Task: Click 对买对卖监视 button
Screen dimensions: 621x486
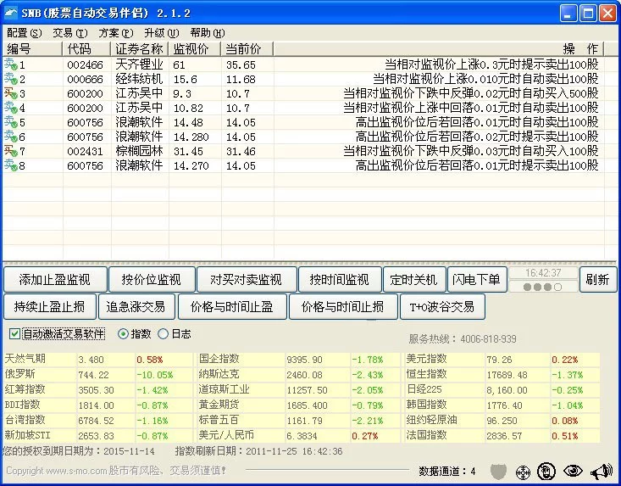Action: pos(247,279)
